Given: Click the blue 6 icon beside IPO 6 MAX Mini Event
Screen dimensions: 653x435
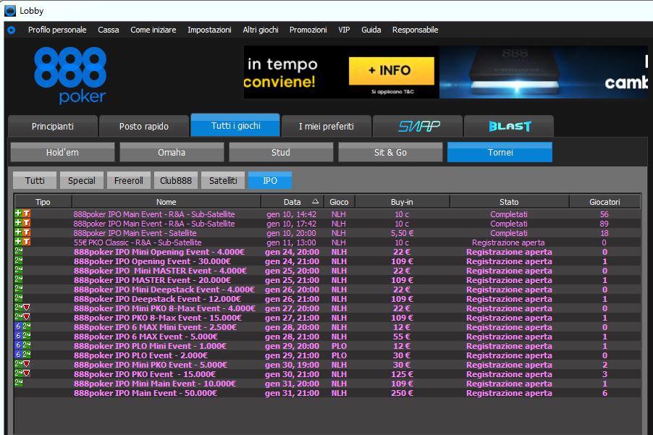Looking at the screenshot, I should [18, 326].
